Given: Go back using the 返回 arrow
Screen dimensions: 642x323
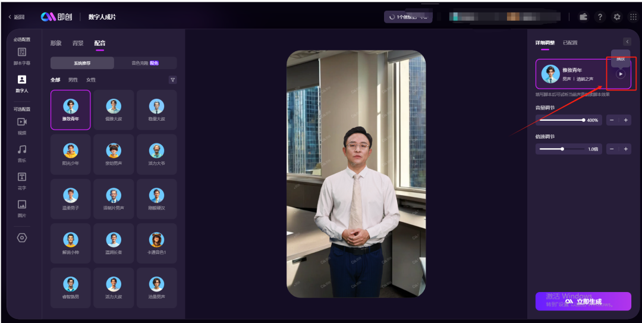Looking at the screenshot, I should click(17, 17).
